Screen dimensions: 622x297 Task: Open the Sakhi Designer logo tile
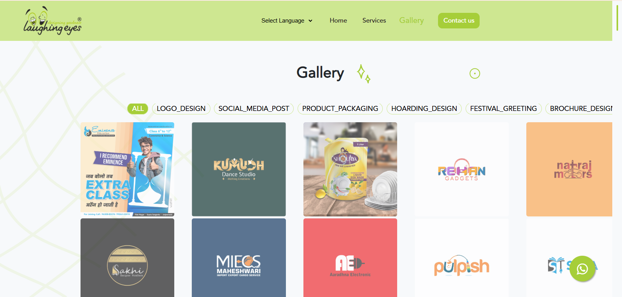click(x=127, y=258)
